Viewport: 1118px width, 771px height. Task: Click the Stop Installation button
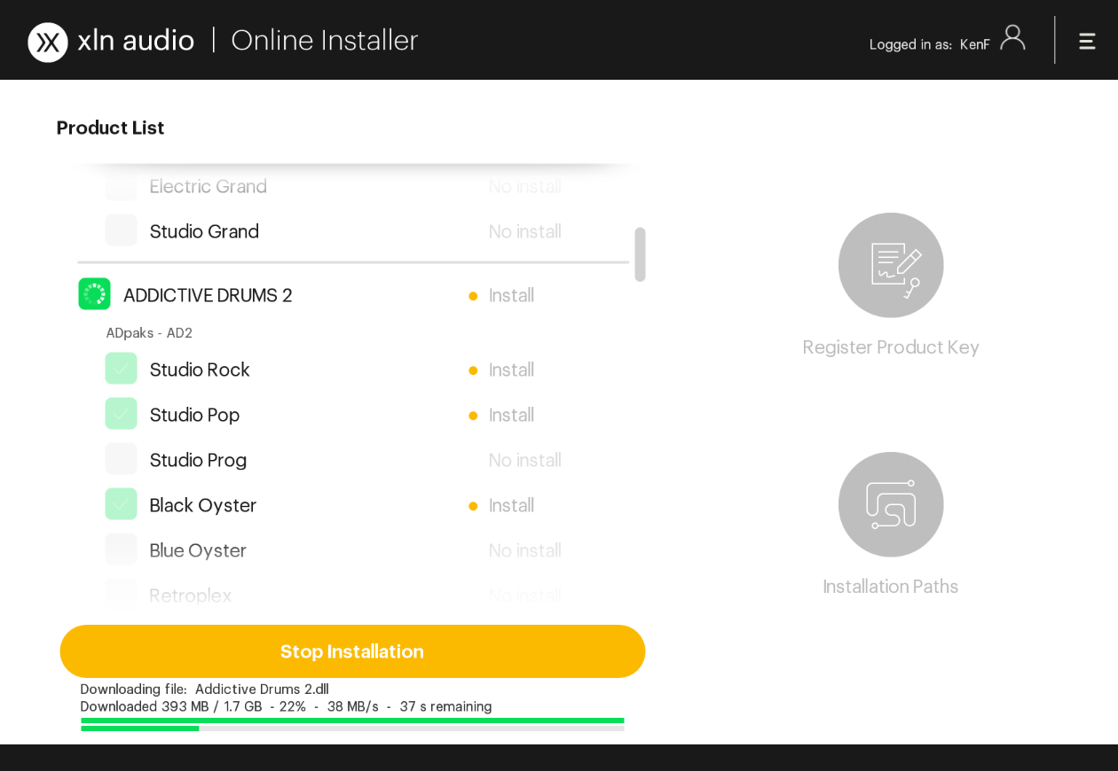tap(352, 651)
